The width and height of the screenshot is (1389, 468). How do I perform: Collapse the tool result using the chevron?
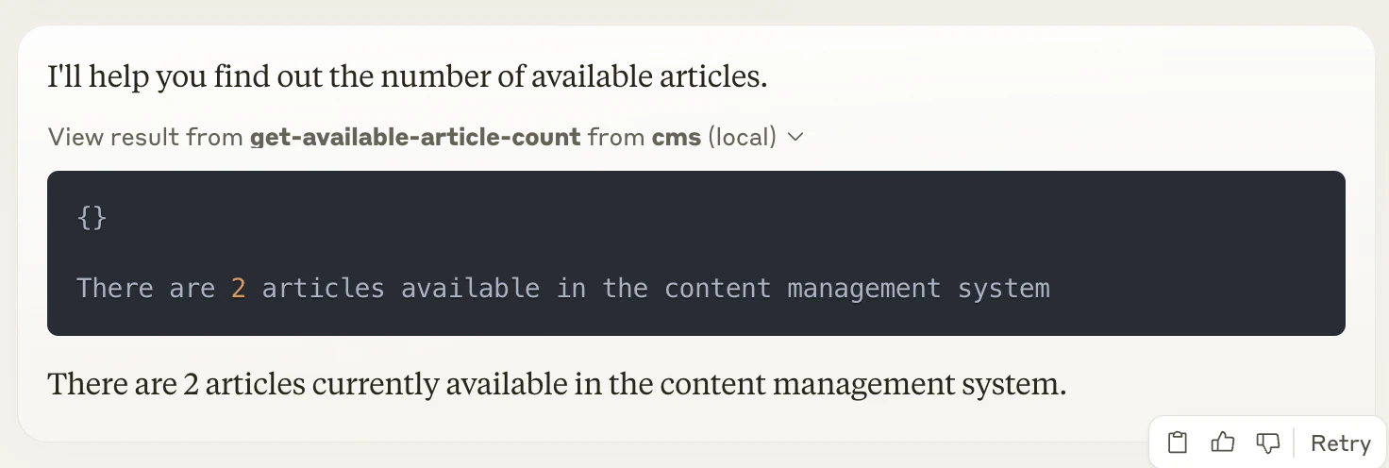(x=795, y=138)
